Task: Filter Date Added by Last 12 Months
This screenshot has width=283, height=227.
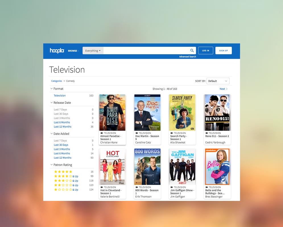Action: pos(63,158)
